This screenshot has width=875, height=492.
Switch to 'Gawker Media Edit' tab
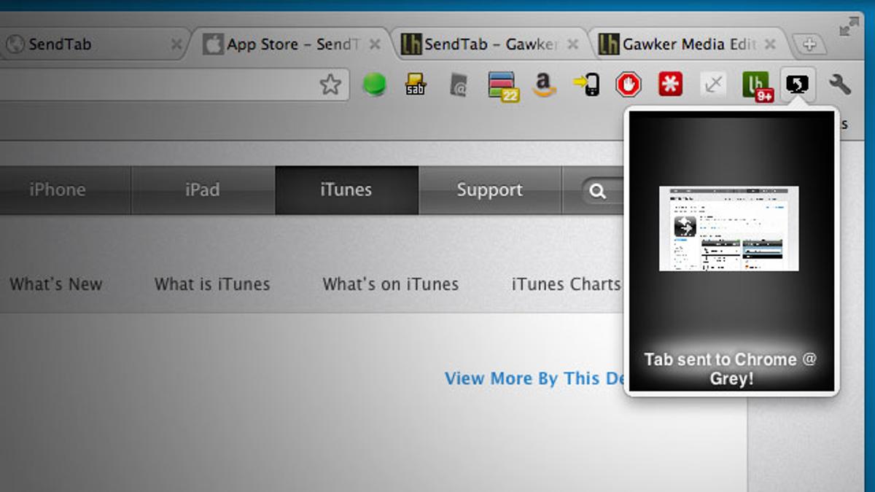click(x=688, y=44)
